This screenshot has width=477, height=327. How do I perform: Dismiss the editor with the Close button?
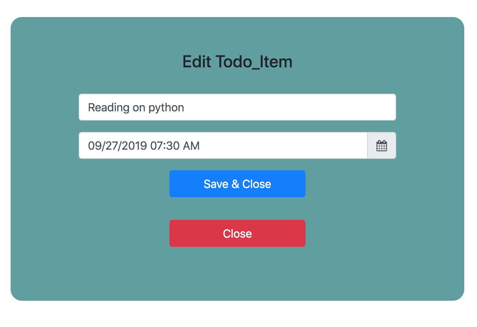coord(237,233)
